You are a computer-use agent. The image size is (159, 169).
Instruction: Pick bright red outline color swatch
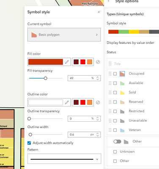click(x=83, y=102)
